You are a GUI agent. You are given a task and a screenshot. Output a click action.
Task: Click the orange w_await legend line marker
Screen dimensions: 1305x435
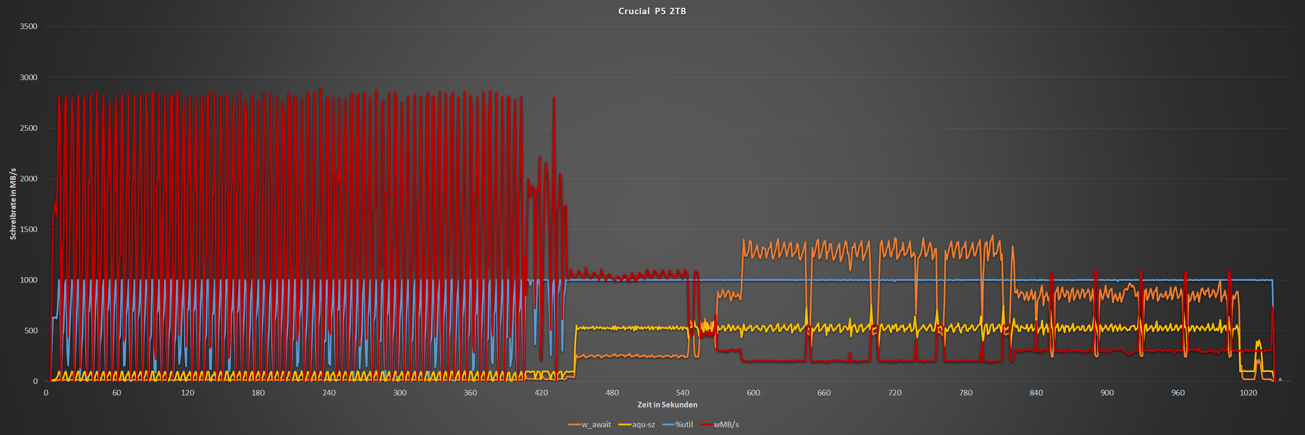pos(574,424)
